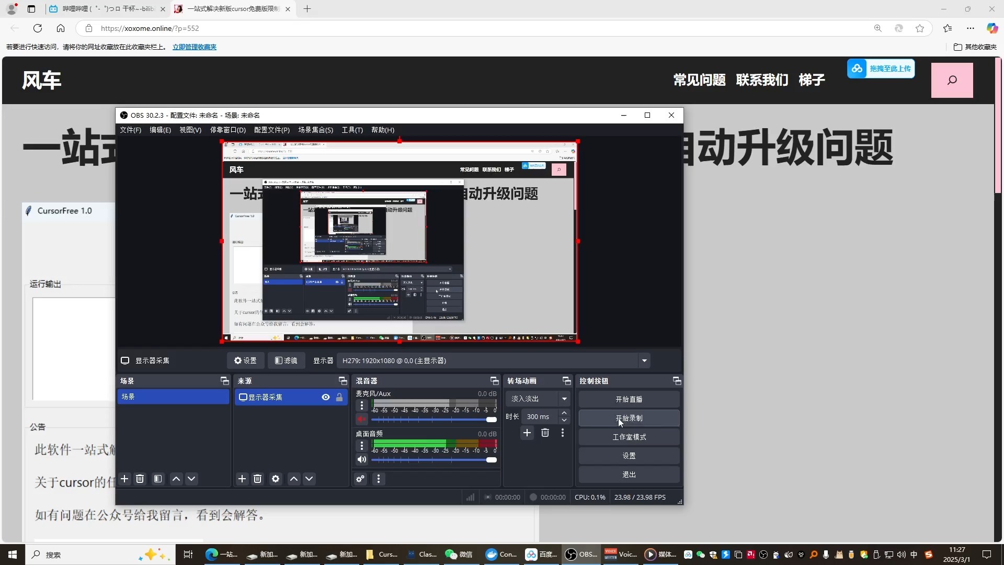Add a transition with plus icon
1004x565 pixels.
pos(527,433)
